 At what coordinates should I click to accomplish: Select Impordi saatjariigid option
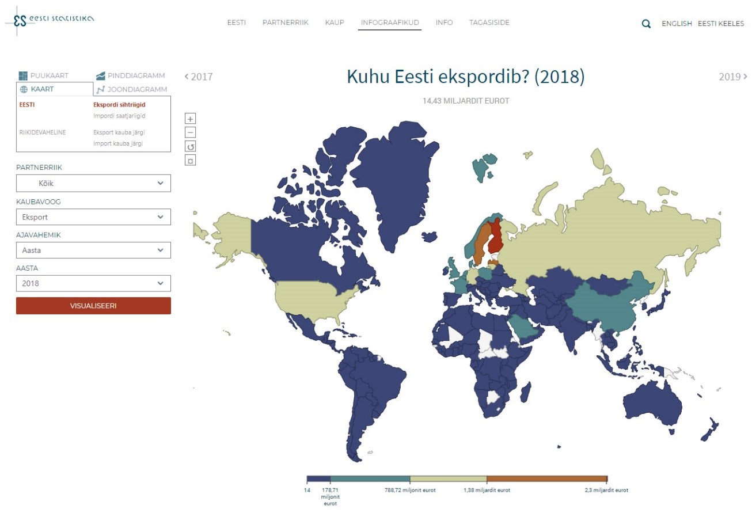(x=119, y=116)
